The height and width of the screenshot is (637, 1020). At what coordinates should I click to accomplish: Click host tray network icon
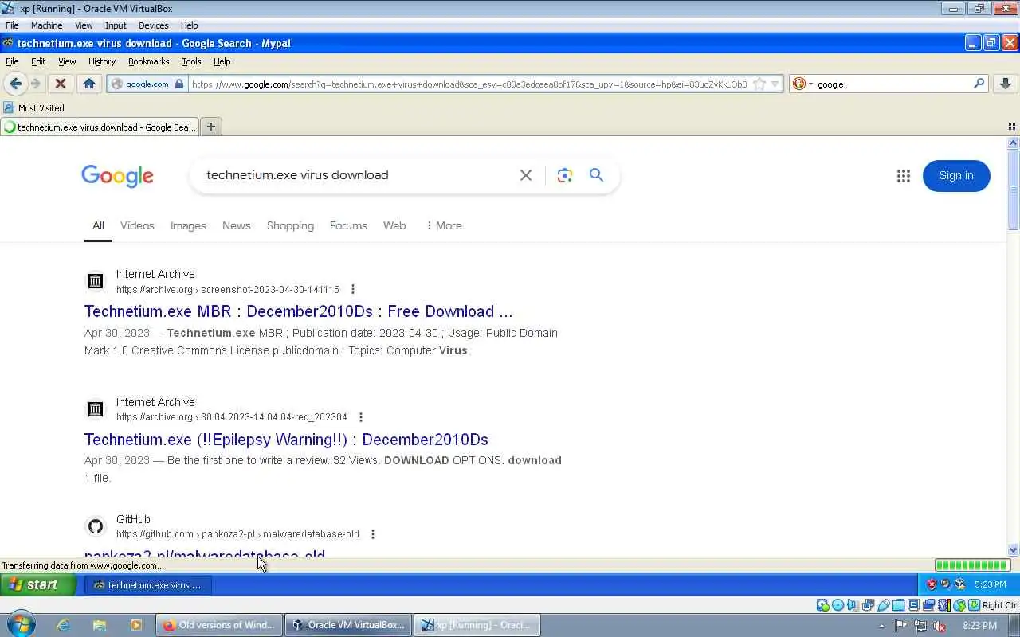point(921,626)
